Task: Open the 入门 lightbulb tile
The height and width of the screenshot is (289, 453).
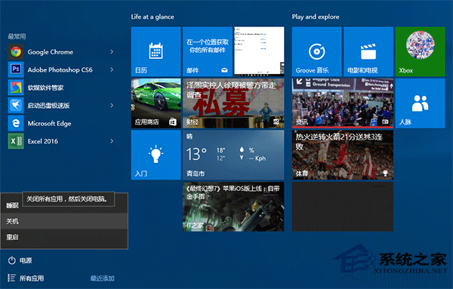Action: [156, 155]
